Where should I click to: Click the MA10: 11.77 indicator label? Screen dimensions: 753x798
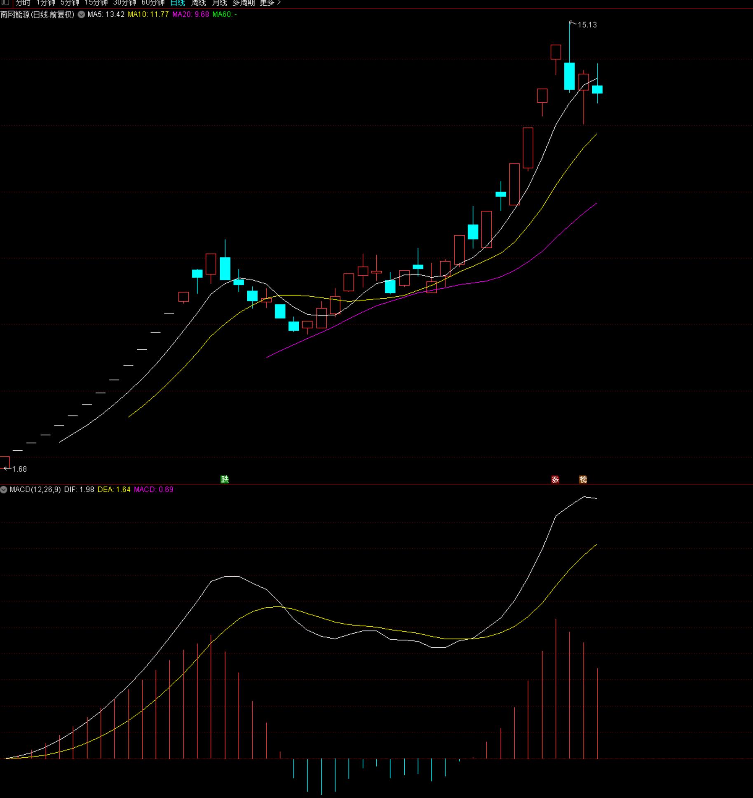[148, 14]
